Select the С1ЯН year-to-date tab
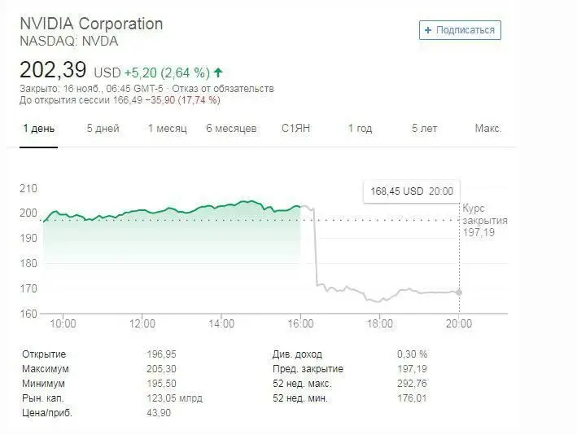 tap(295, 129)
